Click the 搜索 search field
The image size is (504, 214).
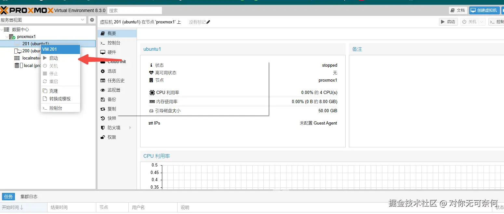tap(135, 10)
